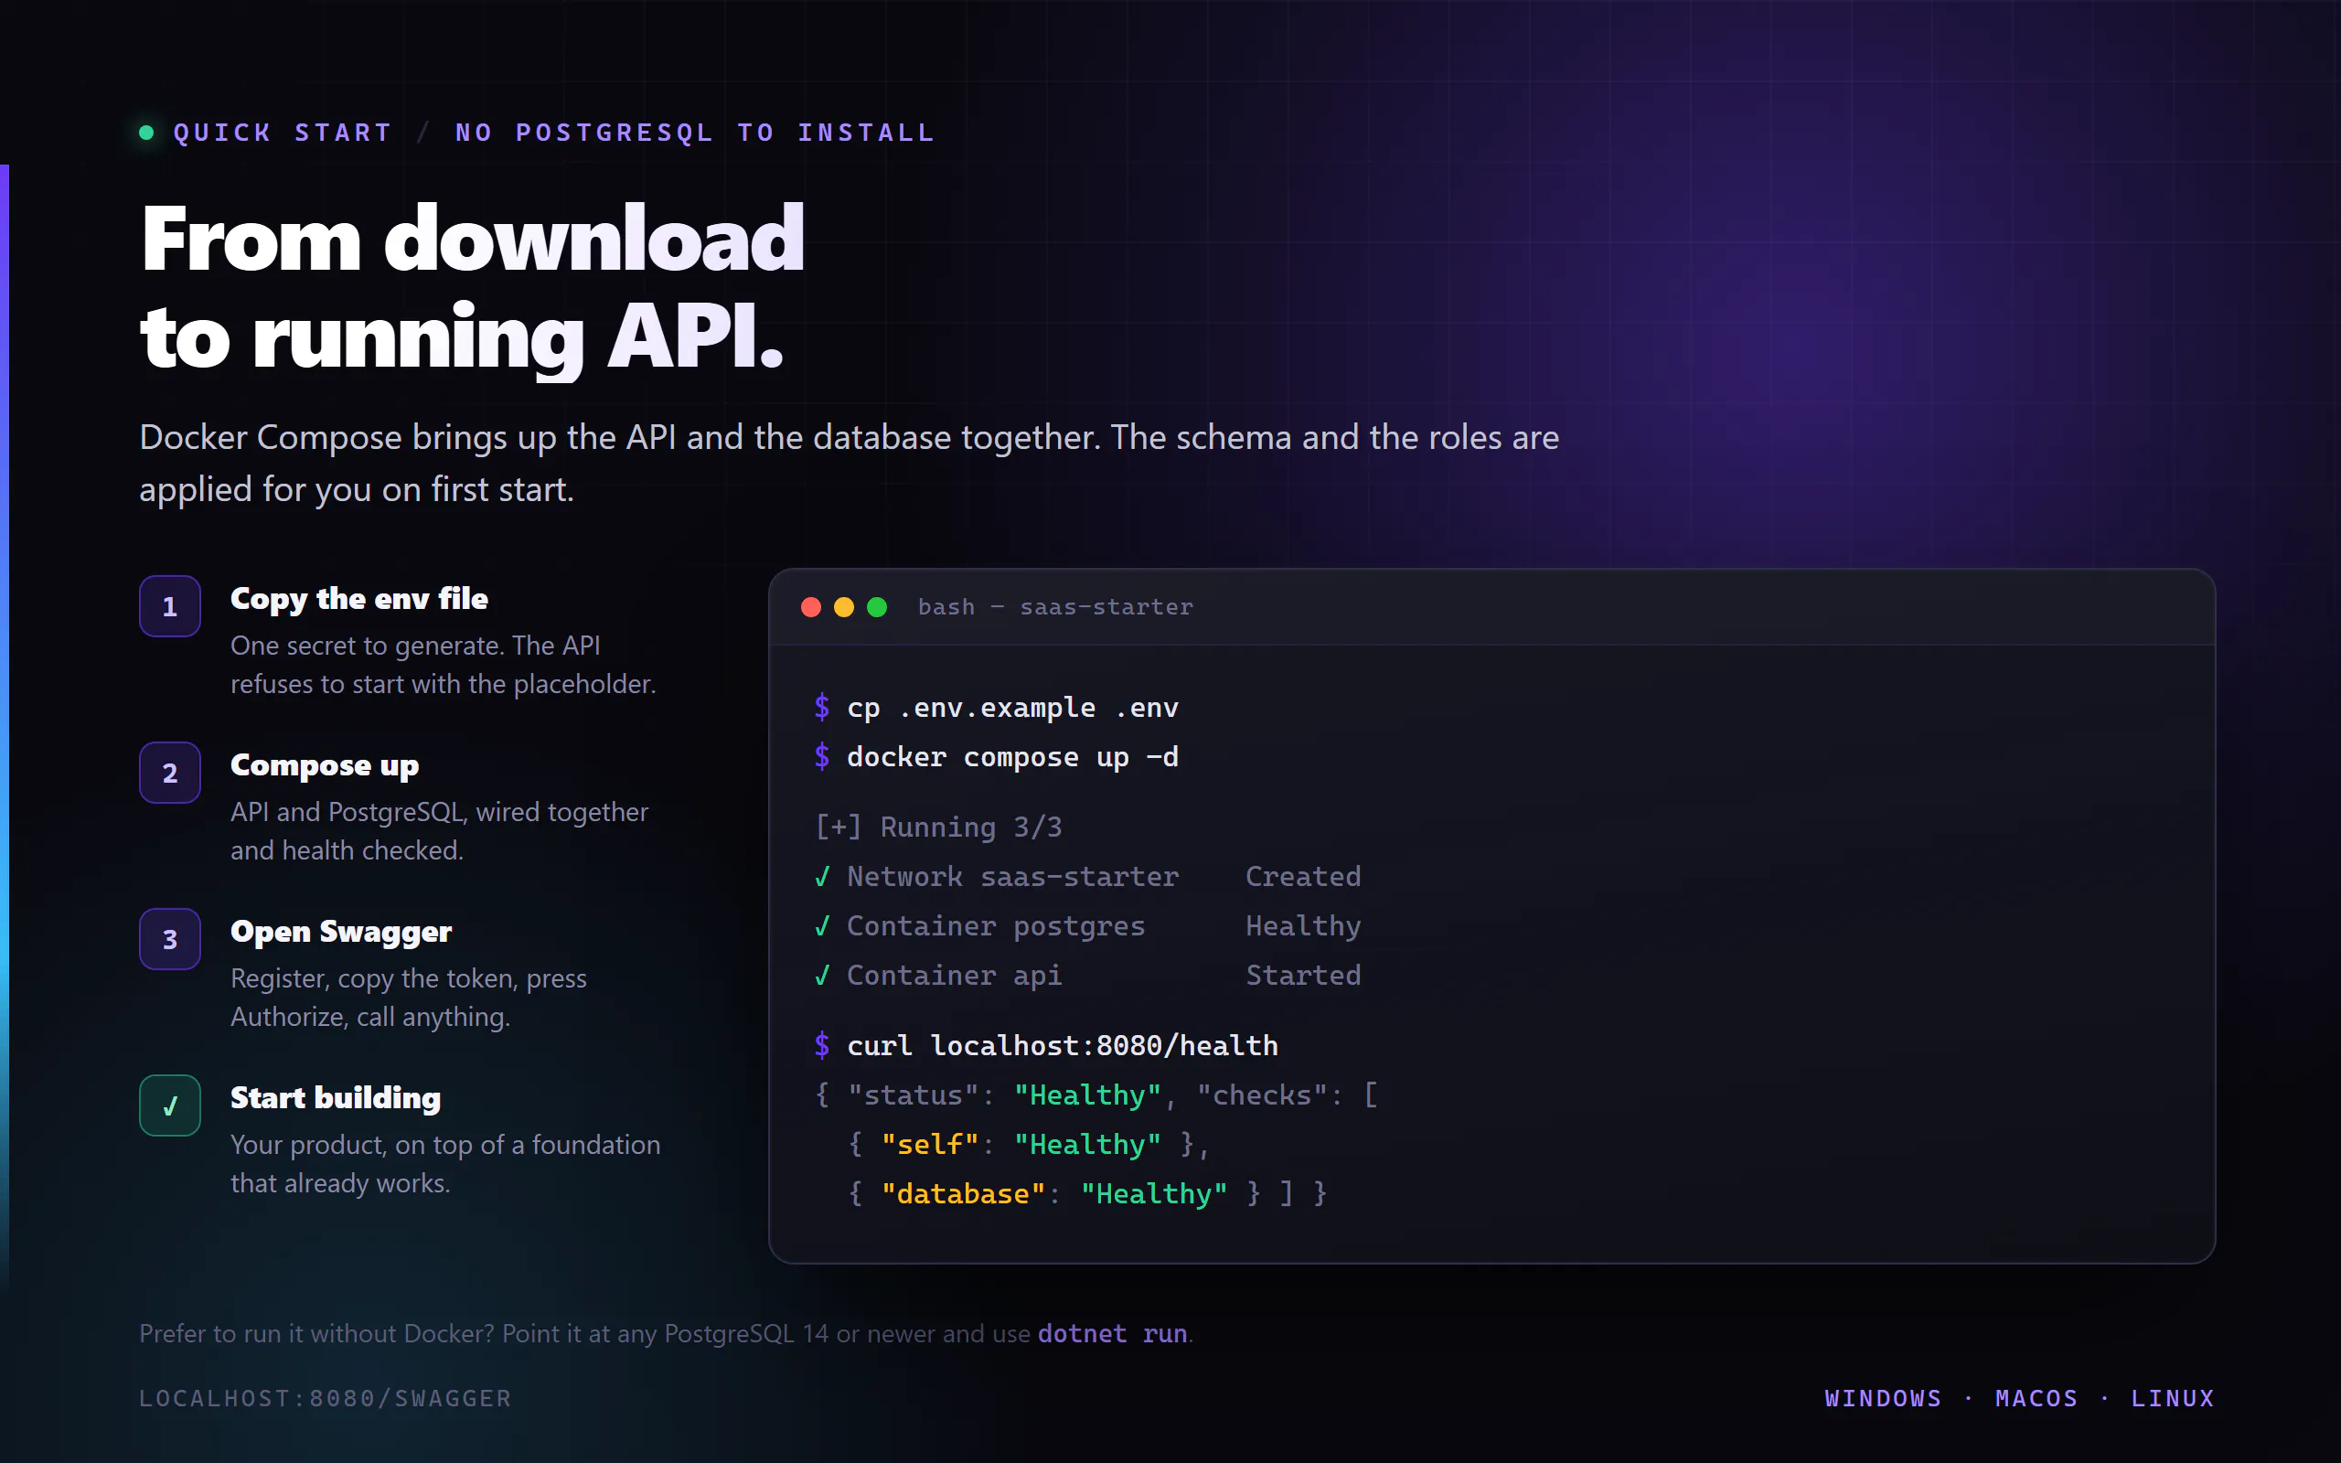2341x1463 pixels.
Task: Click the green status dot before QUICK START
Action: coord(147,133)
